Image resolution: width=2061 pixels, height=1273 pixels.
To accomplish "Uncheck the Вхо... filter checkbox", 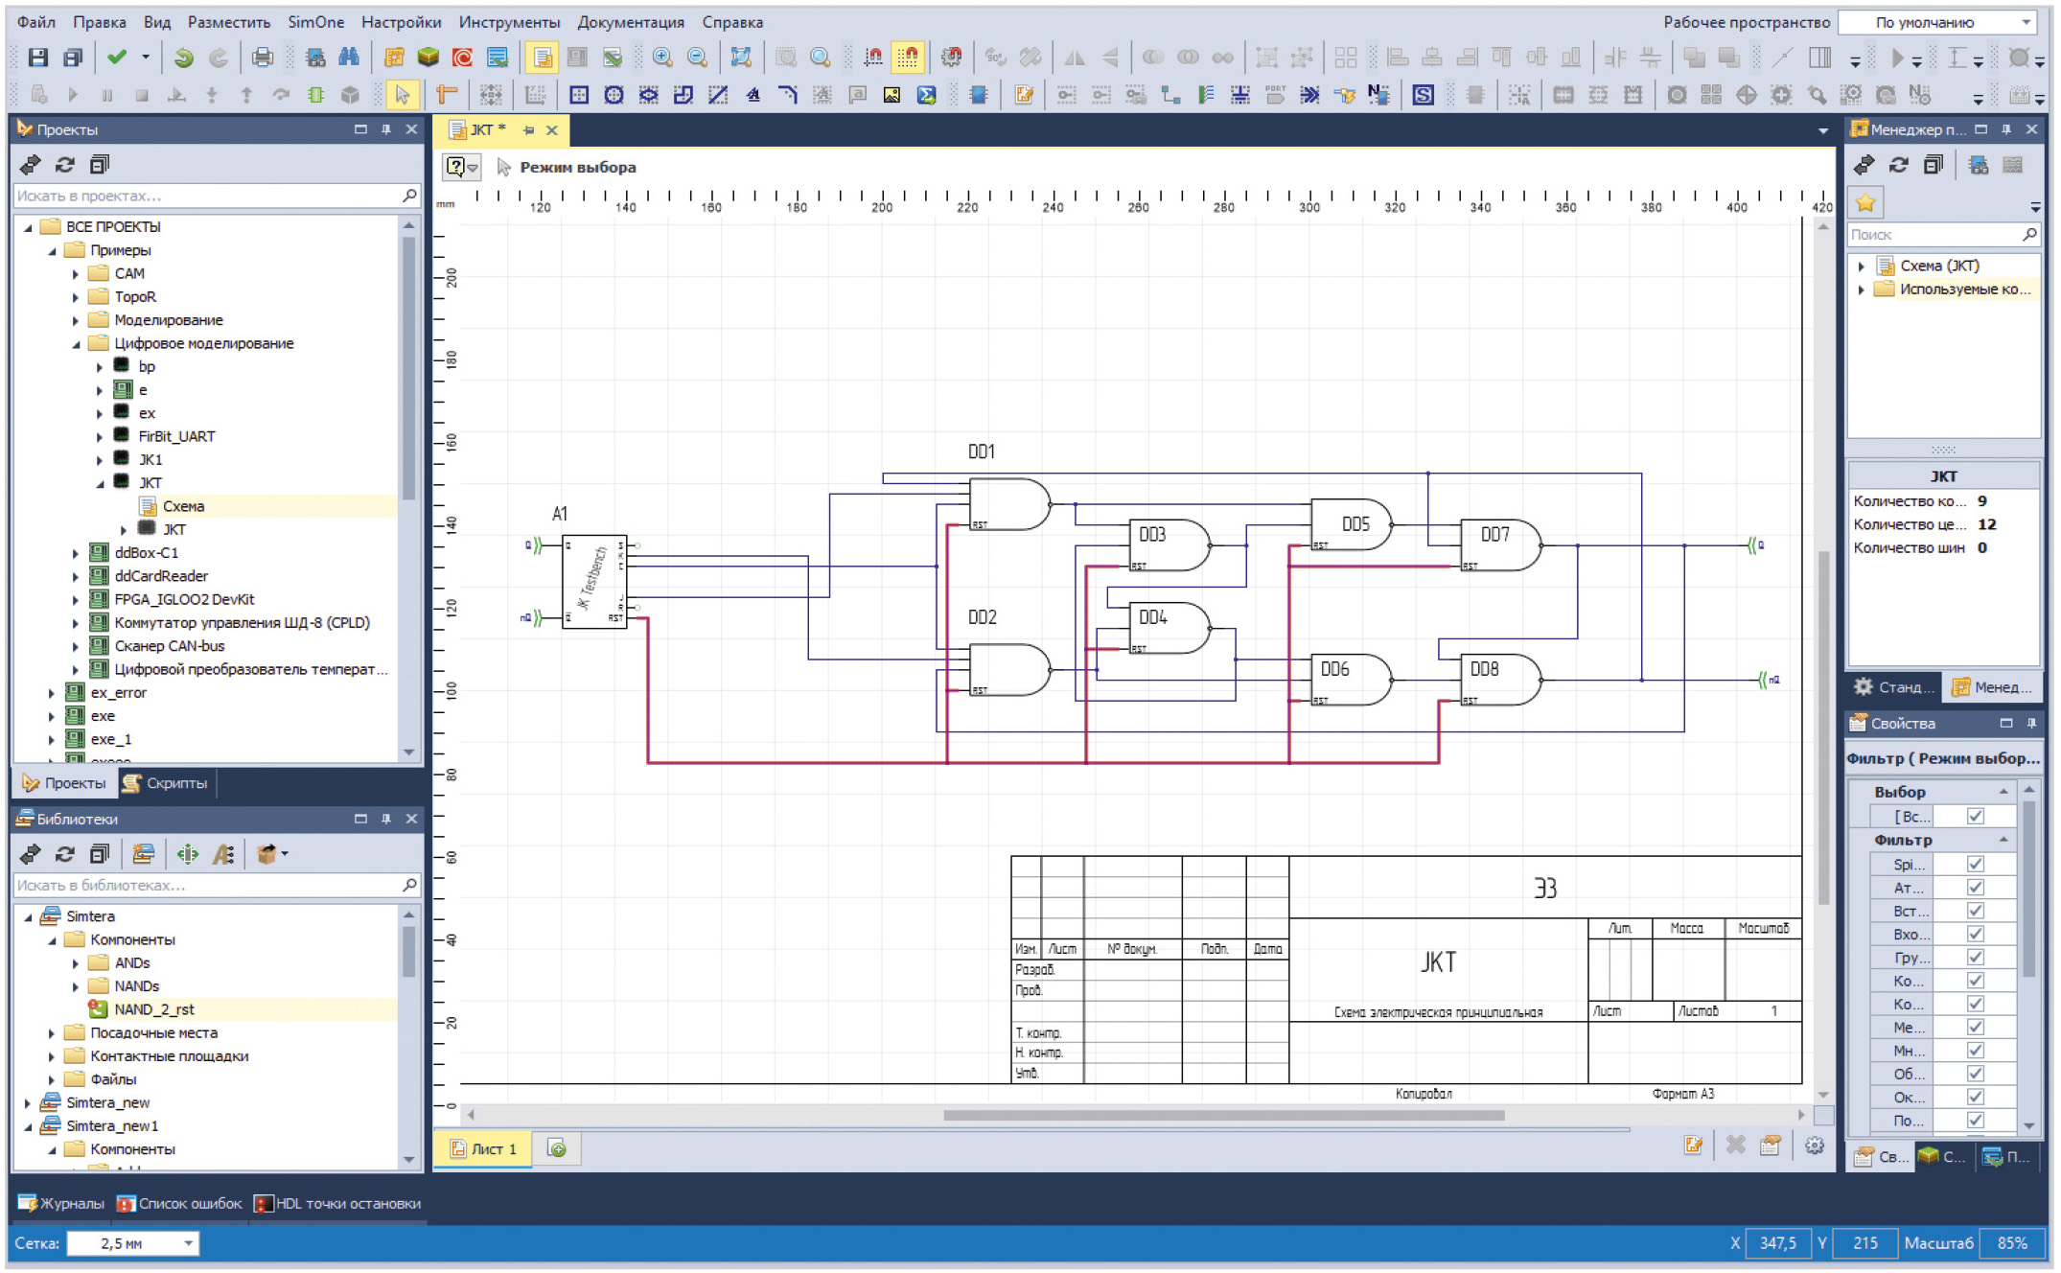I will [1975, 934].
